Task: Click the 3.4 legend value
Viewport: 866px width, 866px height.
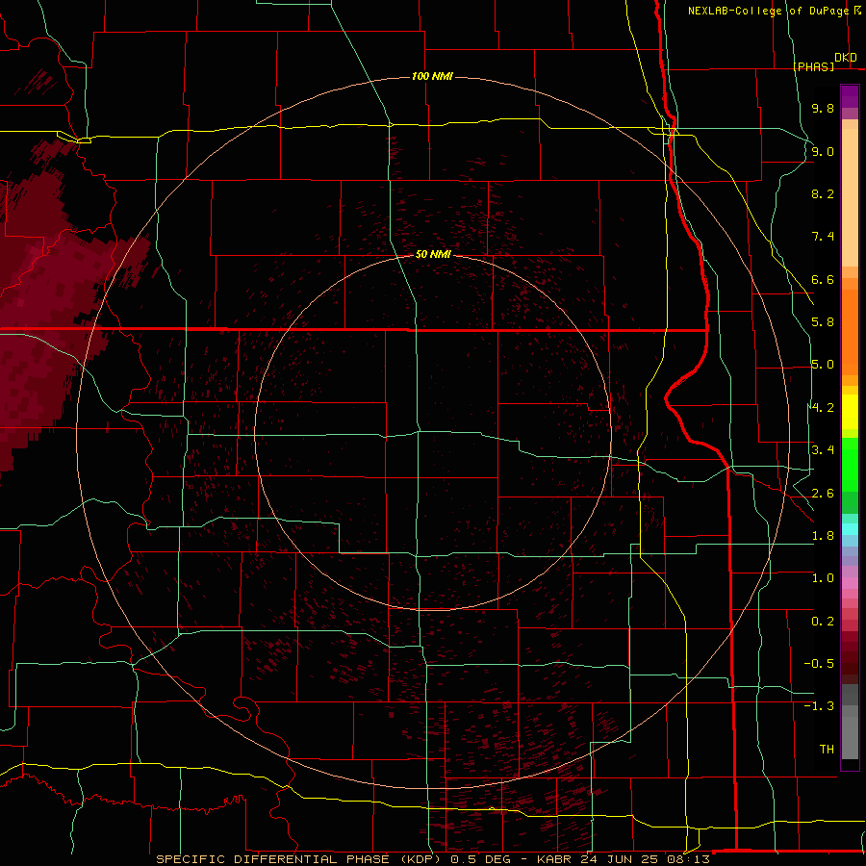Action: pyautogui.click(x=823, y=450)
